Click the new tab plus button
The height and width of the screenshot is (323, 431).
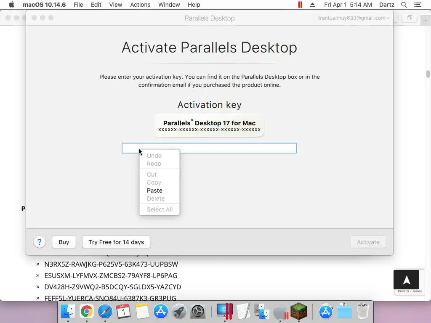pyautogui.click(x=425, y=20)
